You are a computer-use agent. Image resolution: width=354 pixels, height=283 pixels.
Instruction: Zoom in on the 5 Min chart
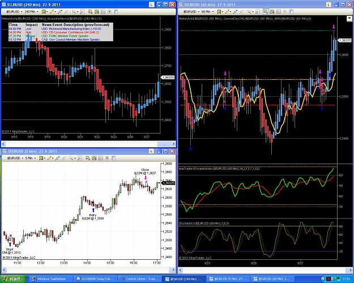pos(57,158)
